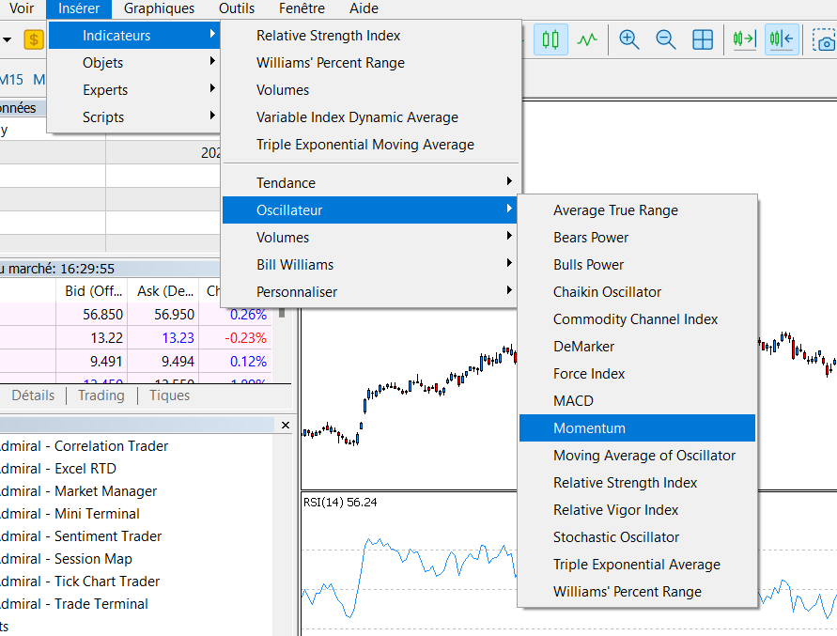
Task: Click the screenshot camera icon
Action: (824, 39)
